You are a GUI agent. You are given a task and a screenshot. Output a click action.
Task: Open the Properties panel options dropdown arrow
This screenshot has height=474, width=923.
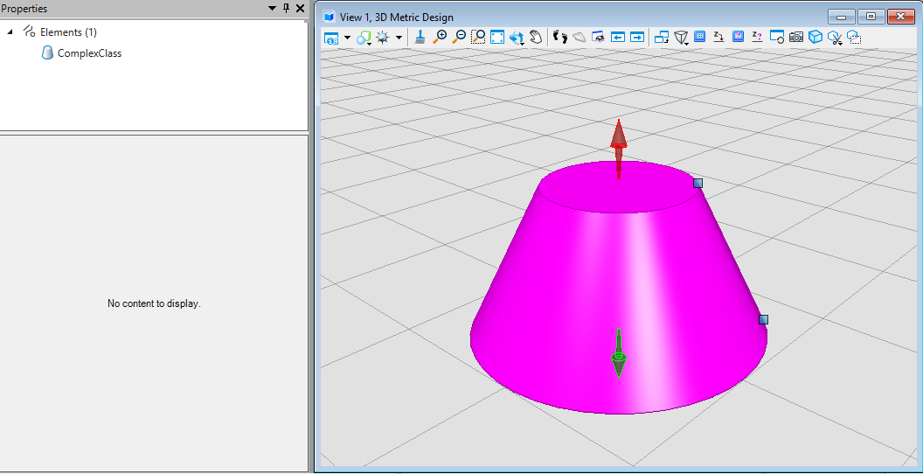tap(272, 8)
